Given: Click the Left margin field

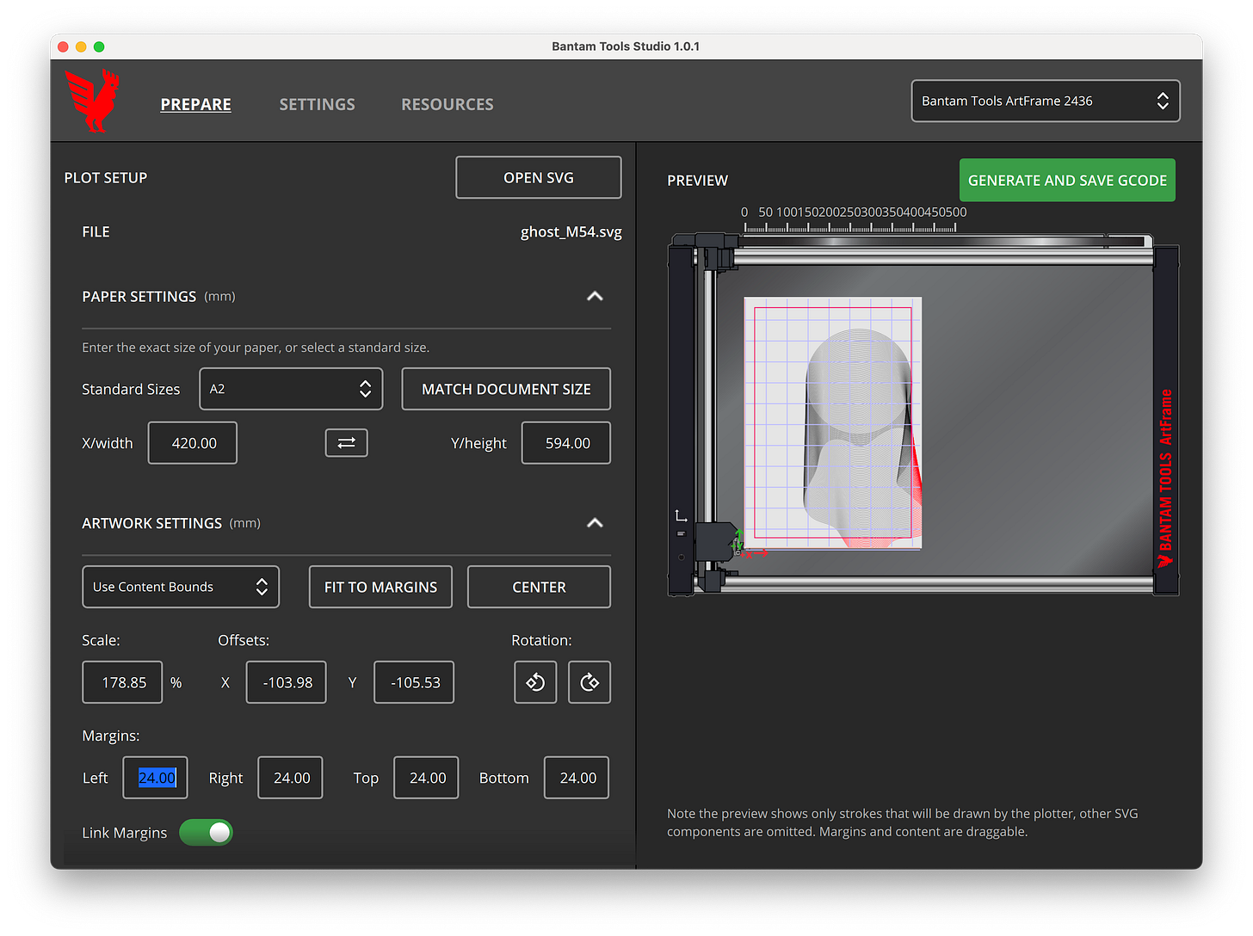Looking at the screenshot, I should [x=156, y=778].
